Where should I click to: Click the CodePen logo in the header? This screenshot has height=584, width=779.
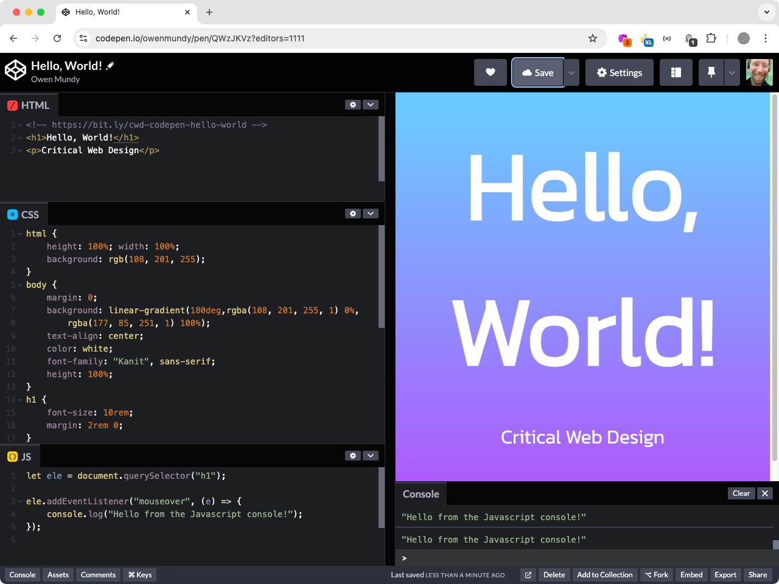click(15, 70)
